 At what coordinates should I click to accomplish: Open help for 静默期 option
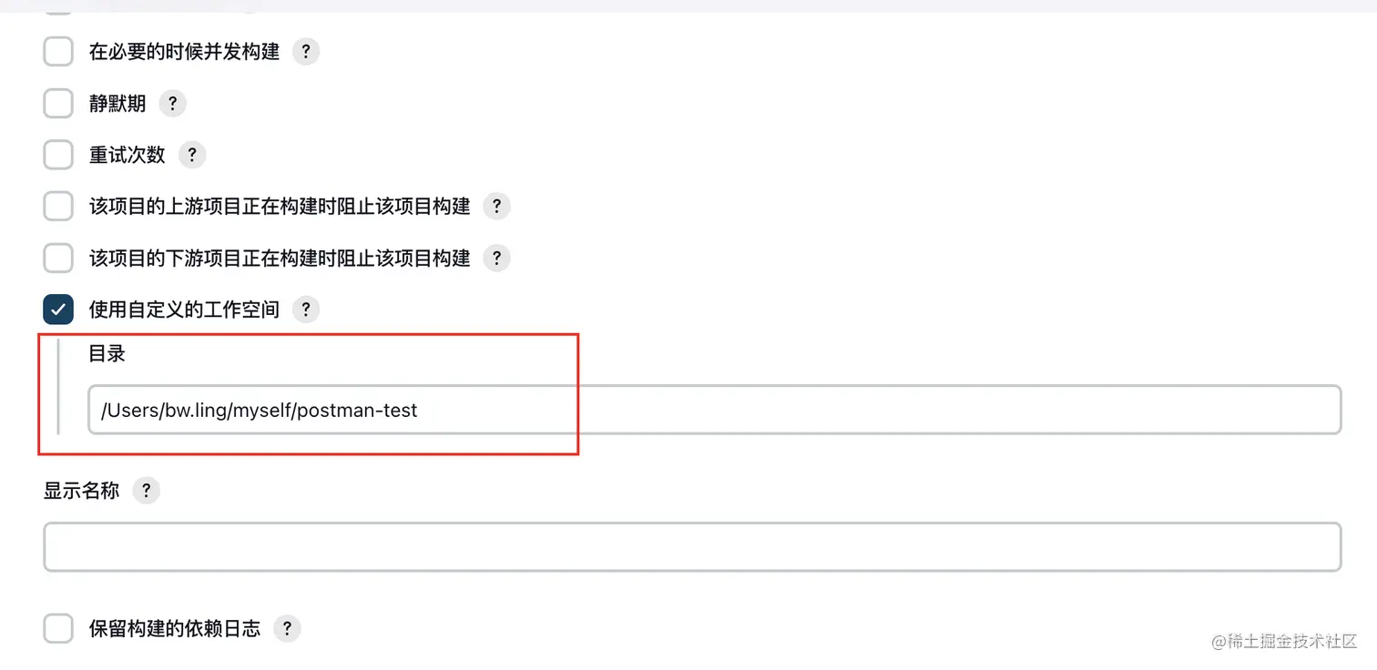172,104
